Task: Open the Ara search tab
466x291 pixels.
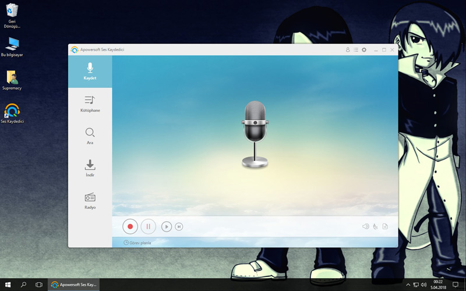Action: tap(90, 136)
